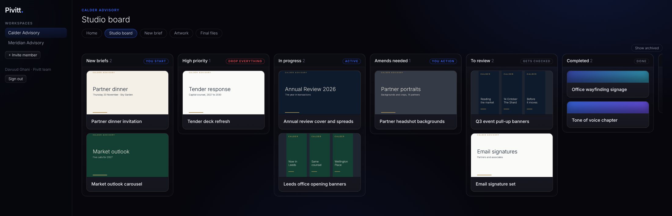Open the Office wayfinding signage card
Viewport: 672px width, 216px height.
(x=608, y=84)
